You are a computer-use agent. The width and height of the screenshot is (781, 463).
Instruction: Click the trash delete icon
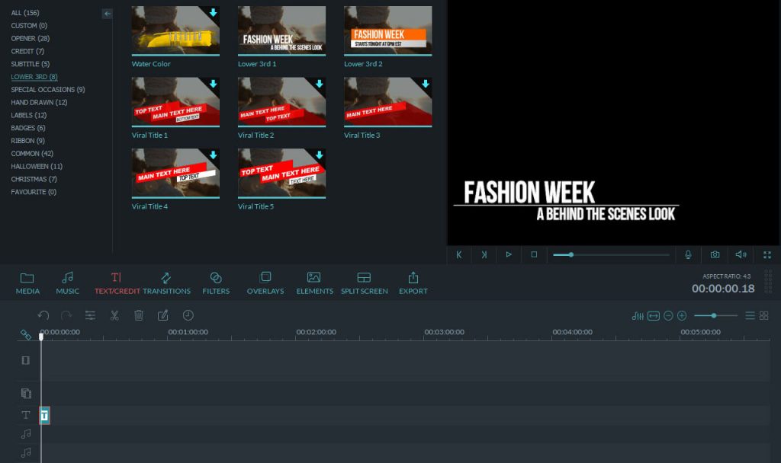click(x=139, y=315)
